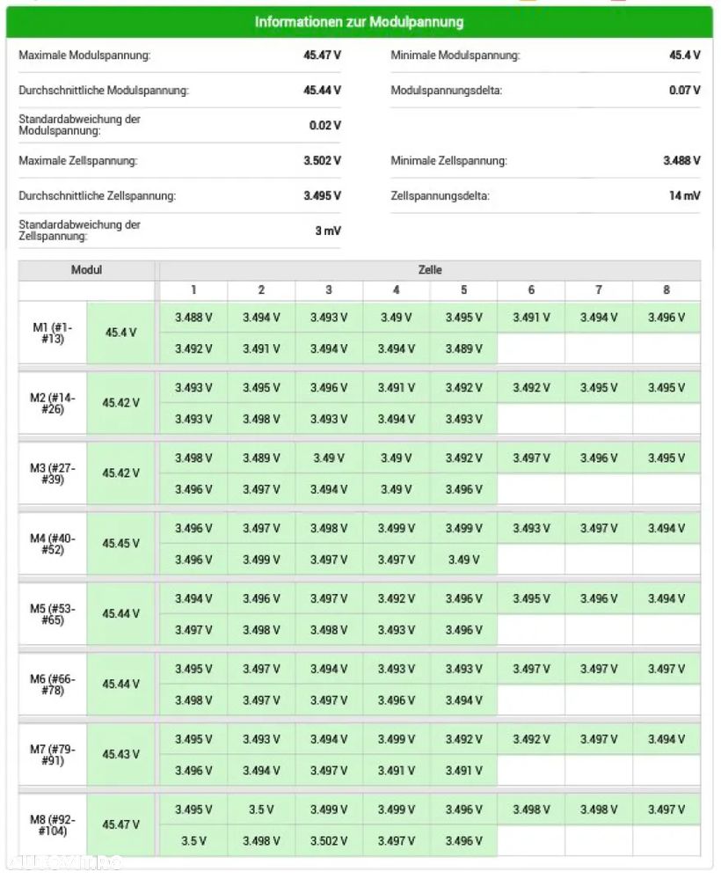The image size is (721, 879).
Task: Click the "Modul" column header
Action: (86, 269)
